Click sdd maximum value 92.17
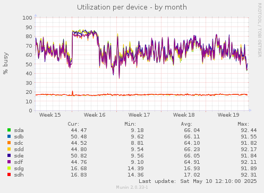Image resolution: width=264 pixels, height=193 pixels. (x=249, y=150)
